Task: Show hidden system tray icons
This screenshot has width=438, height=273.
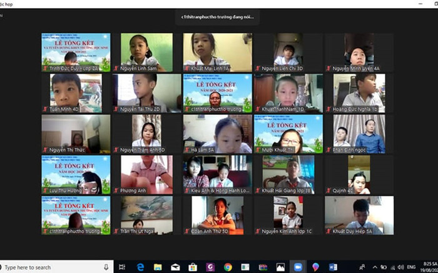Action: point(375,267)
